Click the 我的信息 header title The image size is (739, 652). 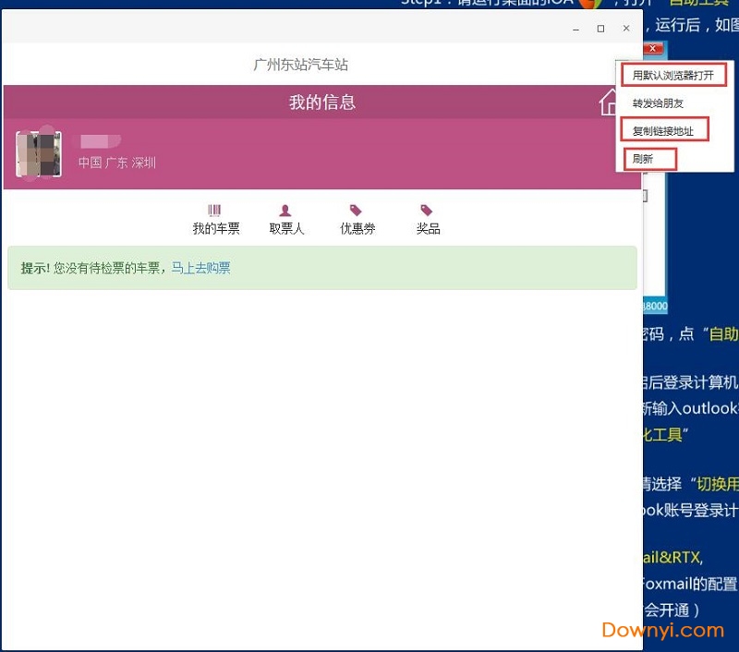pos(321,103)
